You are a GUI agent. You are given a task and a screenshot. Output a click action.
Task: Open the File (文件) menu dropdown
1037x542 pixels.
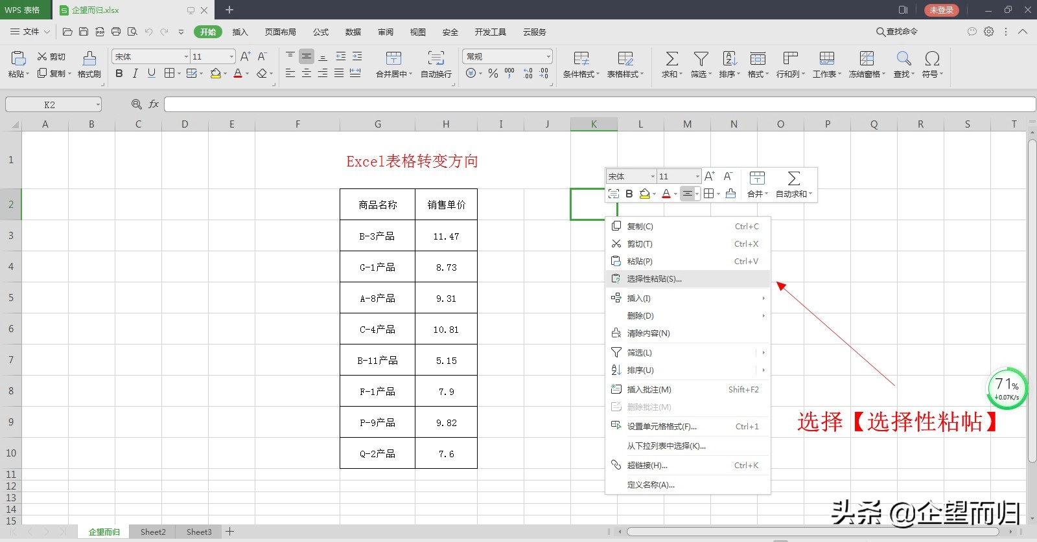tap(30, 32)
